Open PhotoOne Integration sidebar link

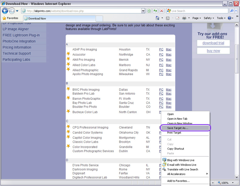(x=19, y=41)
